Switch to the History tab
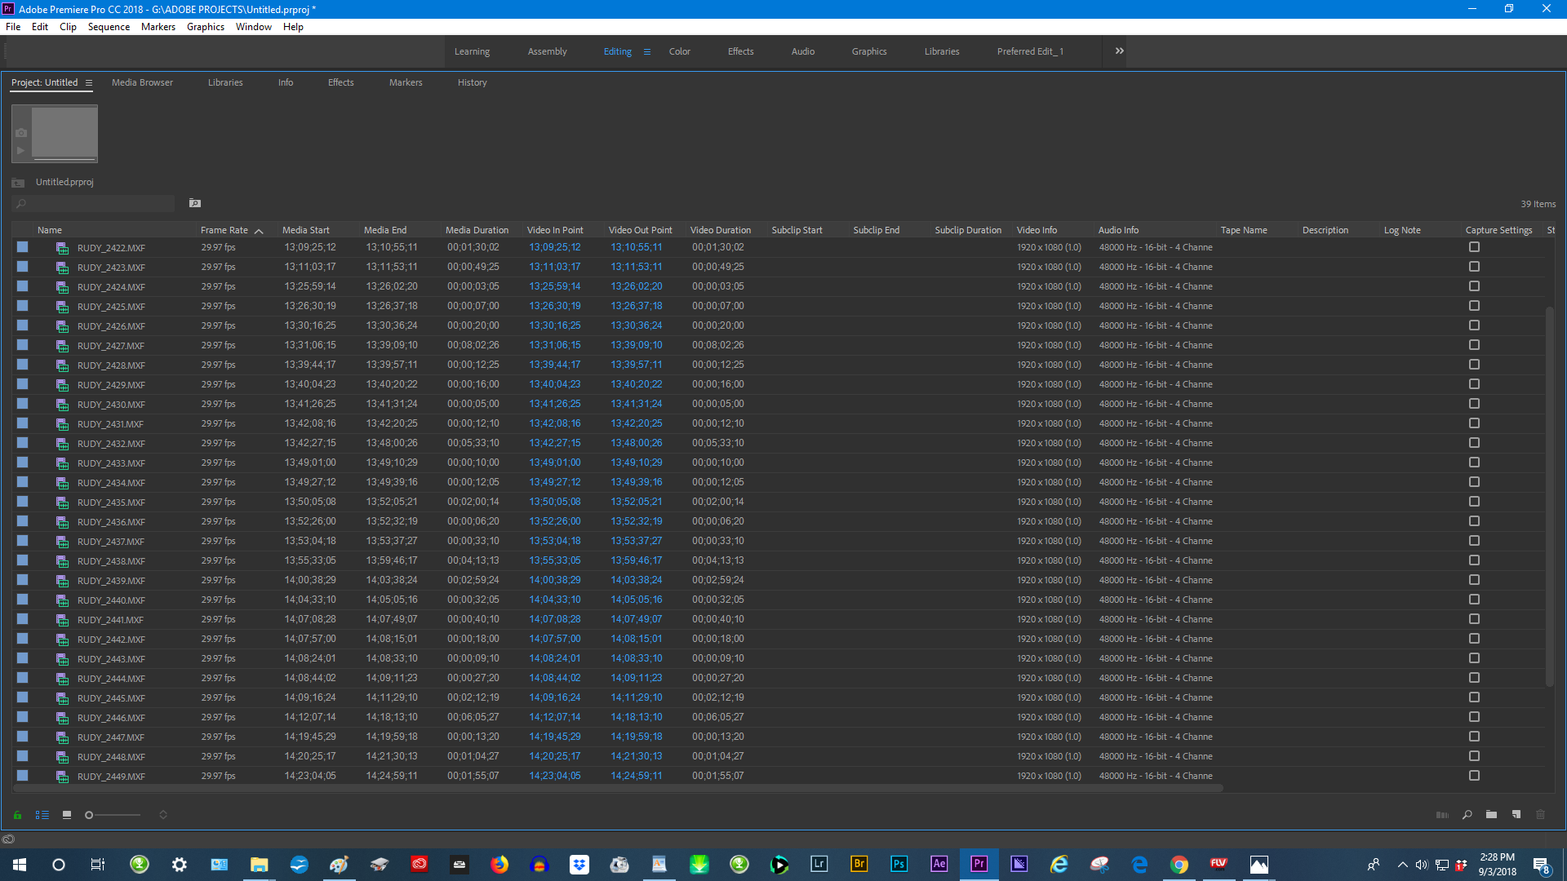The image size is (1567, 881). tap(472, 82)
